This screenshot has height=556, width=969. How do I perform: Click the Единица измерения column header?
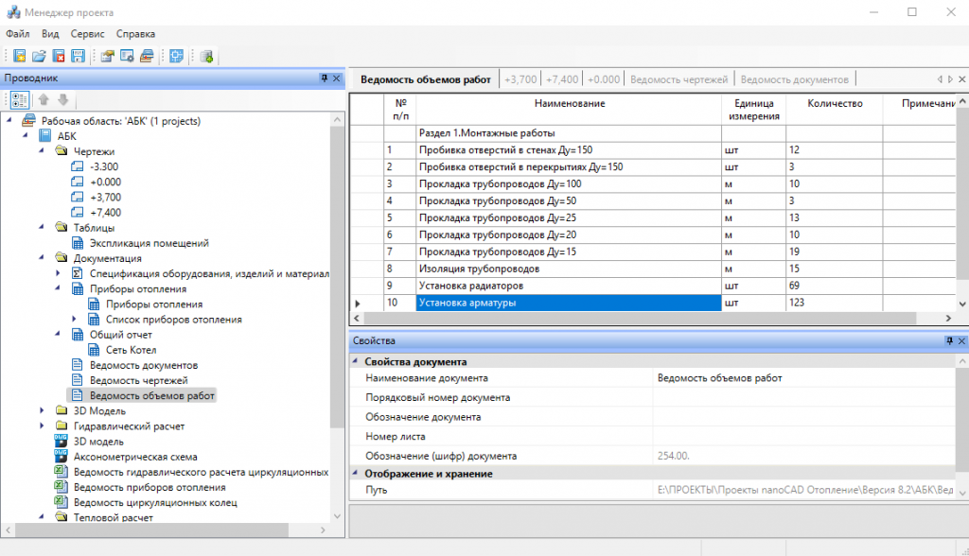(x=754, y=110)
